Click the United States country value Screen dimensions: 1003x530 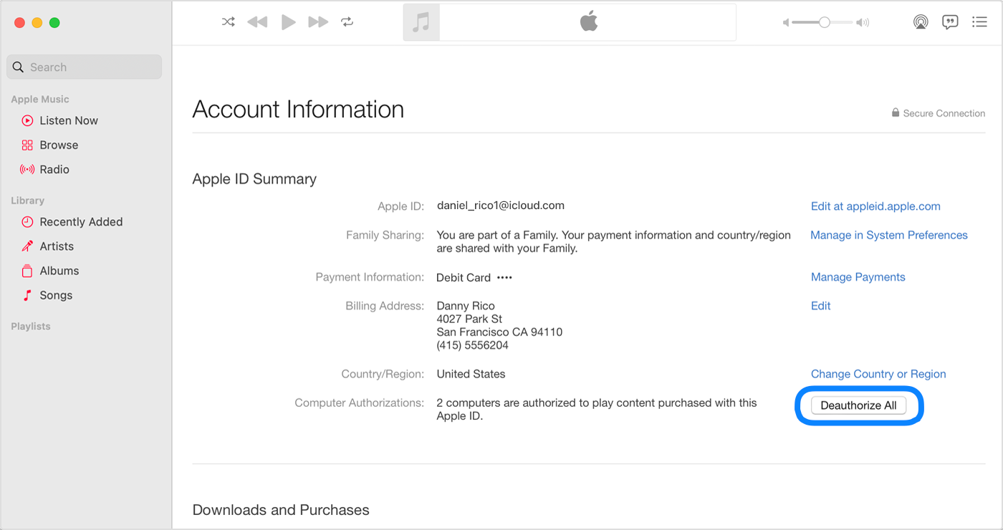471,374
